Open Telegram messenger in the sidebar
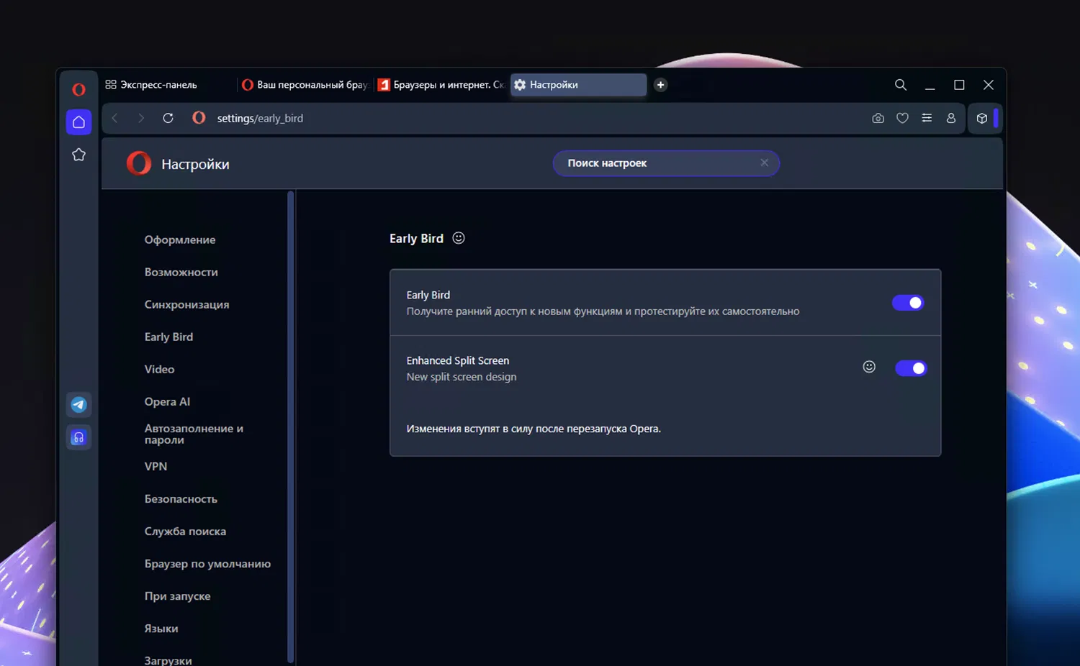The width and height of the screenshot is (1080, 666). point(79,405)
